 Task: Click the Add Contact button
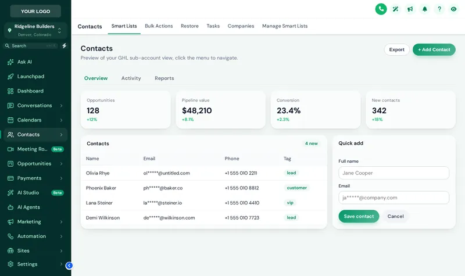point(434,49)
